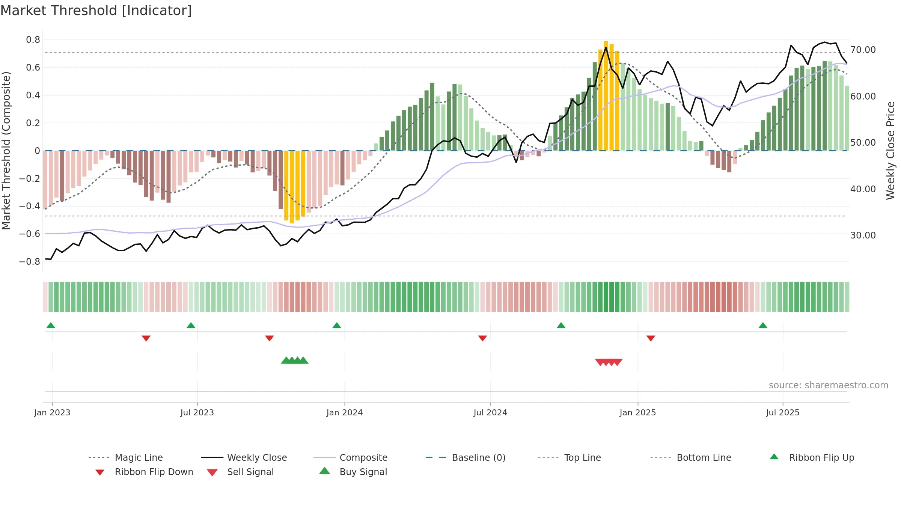Screen dimensions: 901x507
Task: Click the Market Threshold (Composite) axis title
Action: [x=6, y=150]
